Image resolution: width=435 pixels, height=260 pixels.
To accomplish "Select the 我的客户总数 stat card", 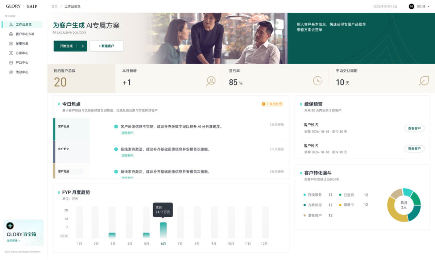I will (81, 78).
